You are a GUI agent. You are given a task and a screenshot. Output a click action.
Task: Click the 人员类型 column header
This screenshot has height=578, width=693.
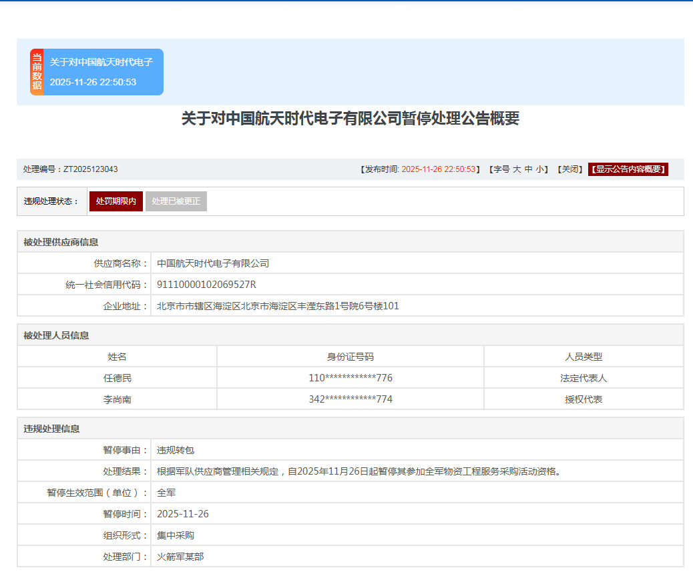click(x=584, y=357)
